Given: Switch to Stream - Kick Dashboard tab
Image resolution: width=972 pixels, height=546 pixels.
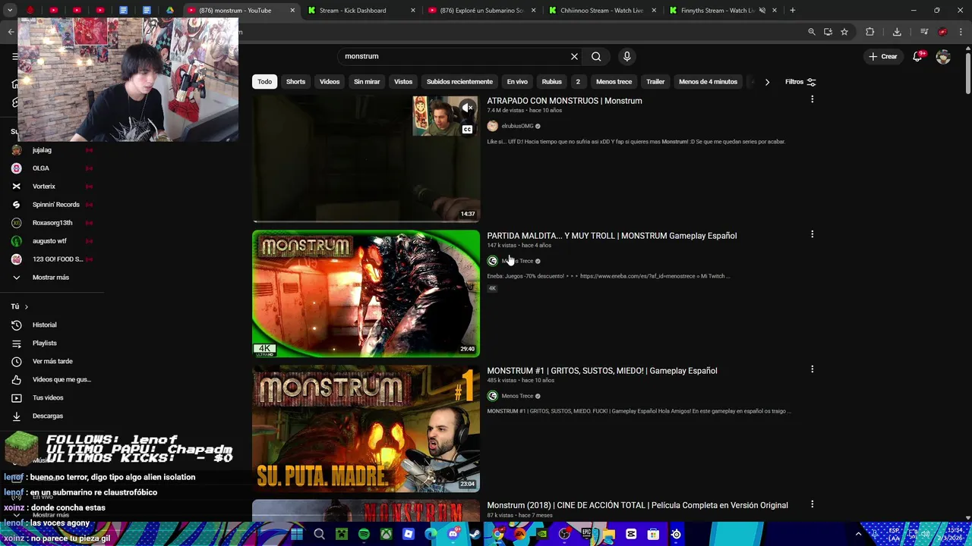Looking at the screenshot, I should pyautogui.click(x=362, y=11).
